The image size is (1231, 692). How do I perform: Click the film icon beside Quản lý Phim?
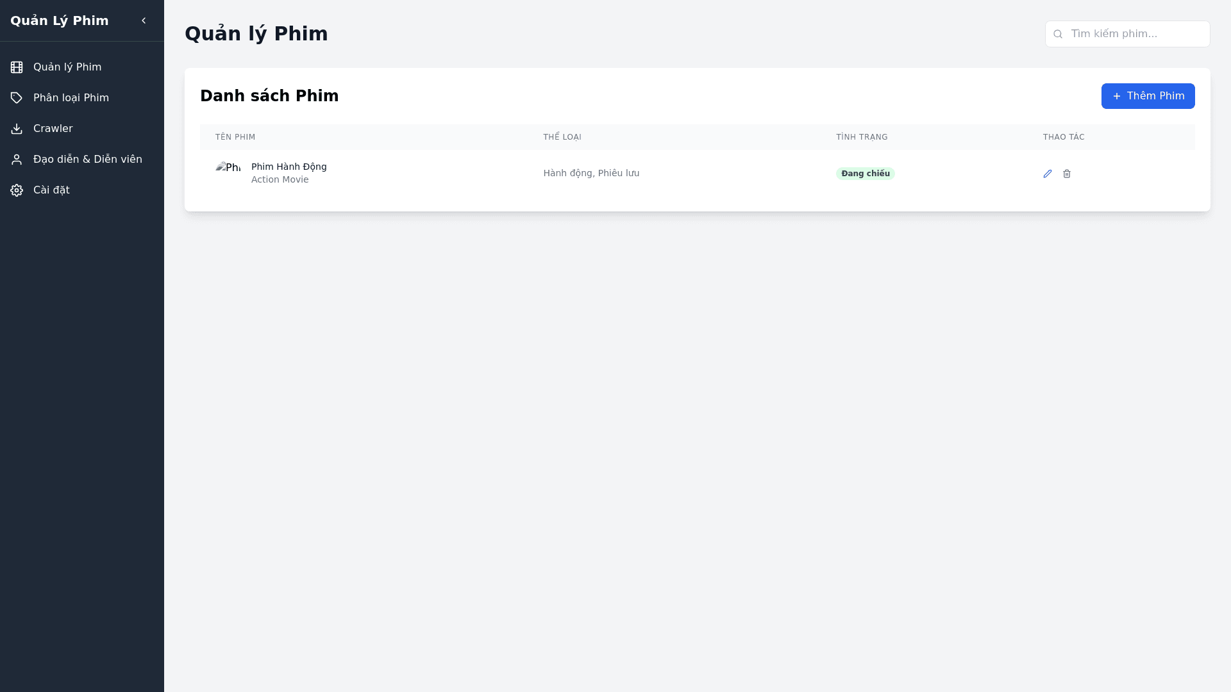tap(17, 67)
